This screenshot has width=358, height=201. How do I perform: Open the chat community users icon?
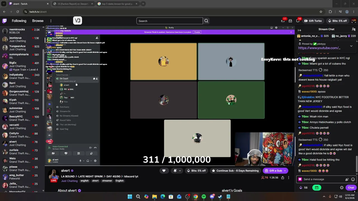pos(354,29)
